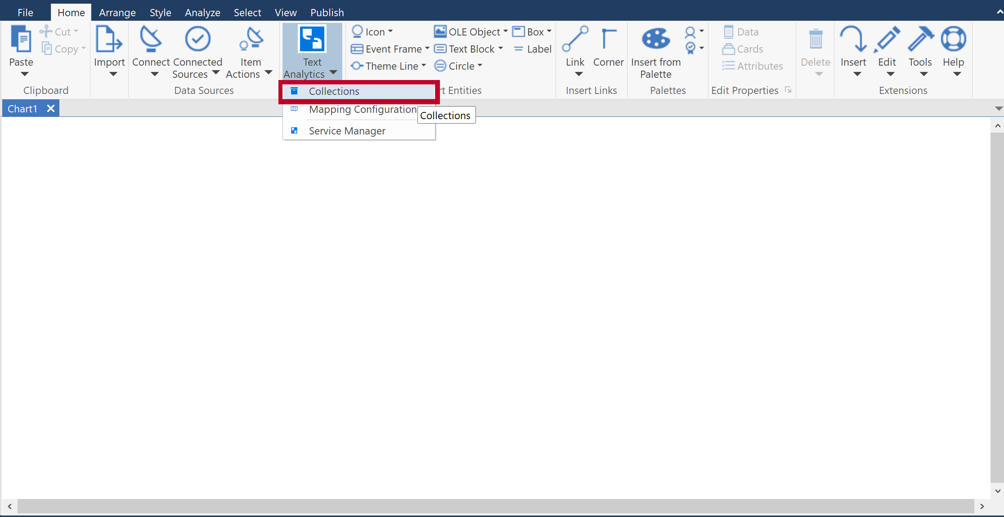Insert a Text Block
Screen dimensions: 1004x517
(x=468, y=49)
